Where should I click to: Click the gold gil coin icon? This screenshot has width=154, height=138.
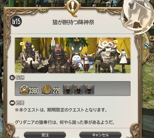click(x=46, y=89)
